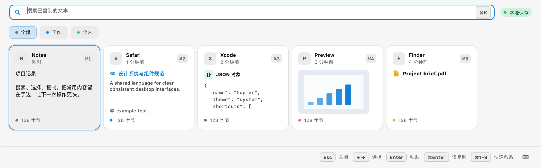Click the Safari app letter icon
The image size is (541, 168).
[x=116, y=59]
